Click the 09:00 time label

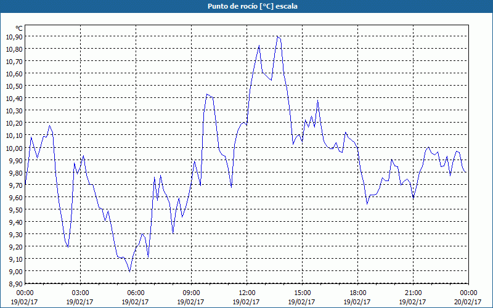191,293
